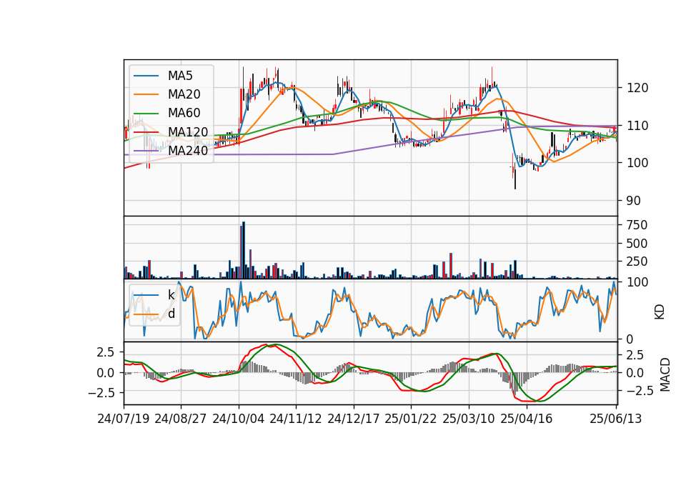Click the 500 volume axis label

click(637, 243)
